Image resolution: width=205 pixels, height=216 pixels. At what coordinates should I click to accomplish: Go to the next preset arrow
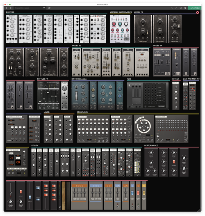(11, 8)
